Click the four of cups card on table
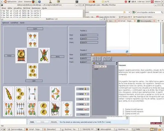 [33, 40]
